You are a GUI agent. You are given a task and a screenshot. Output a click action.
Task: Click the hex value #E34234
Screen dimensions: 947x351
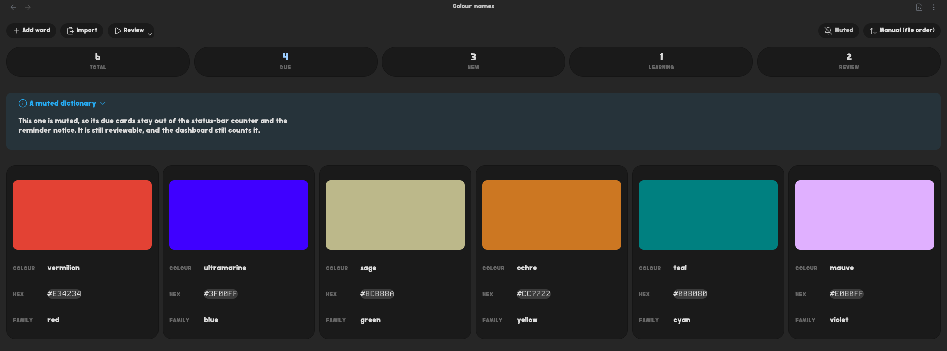(x=64, y=294)
